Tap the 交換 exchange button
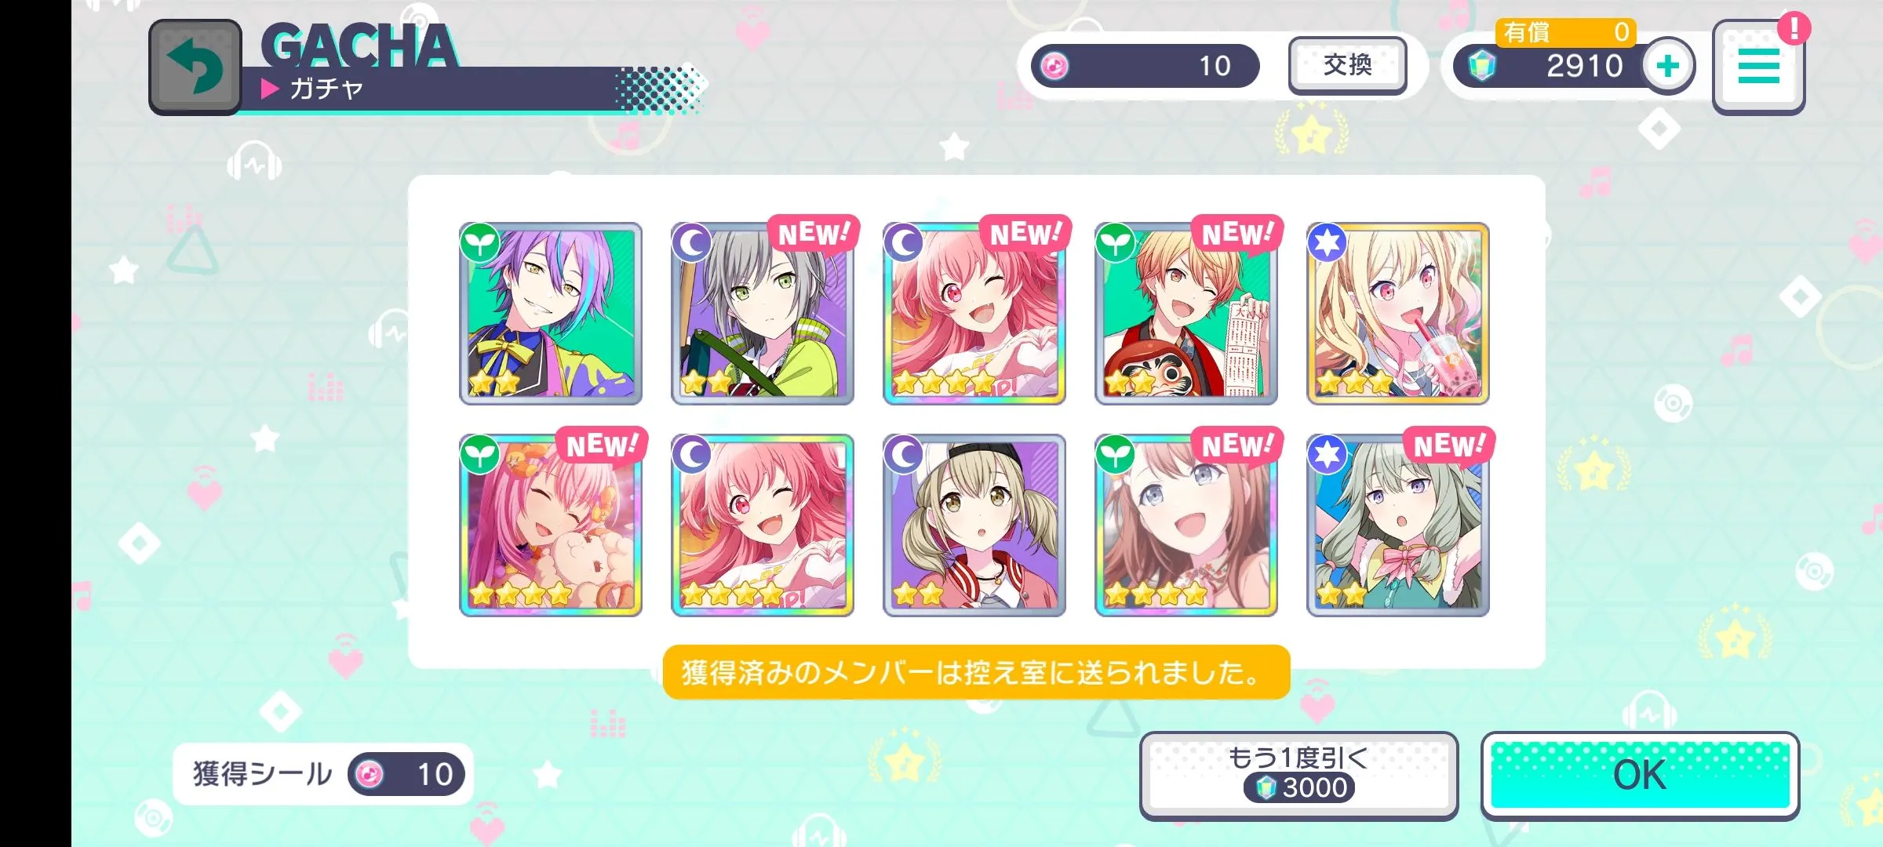Viewport: 1883px width, 847px height. tap(1347, 65)
